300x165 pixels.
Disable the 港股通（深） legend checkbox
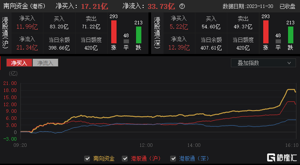[x=173, y=158]
